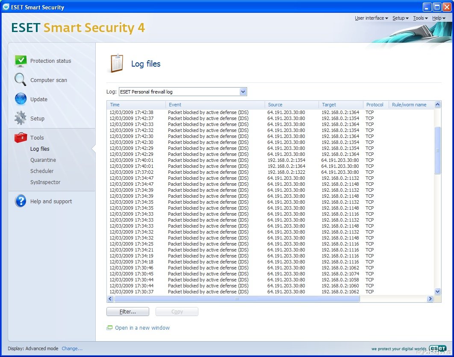Sort log by Event column header
The height and width of the screenshot is (357, 454).
coord(215,105)
